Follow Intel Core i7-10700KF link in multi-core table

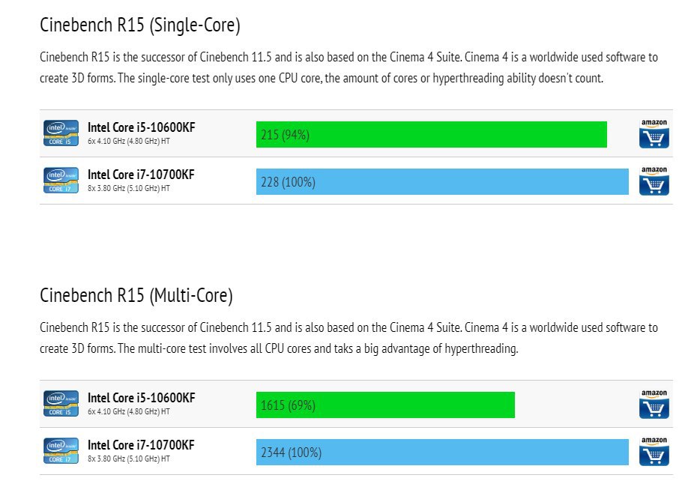(141, 446)
